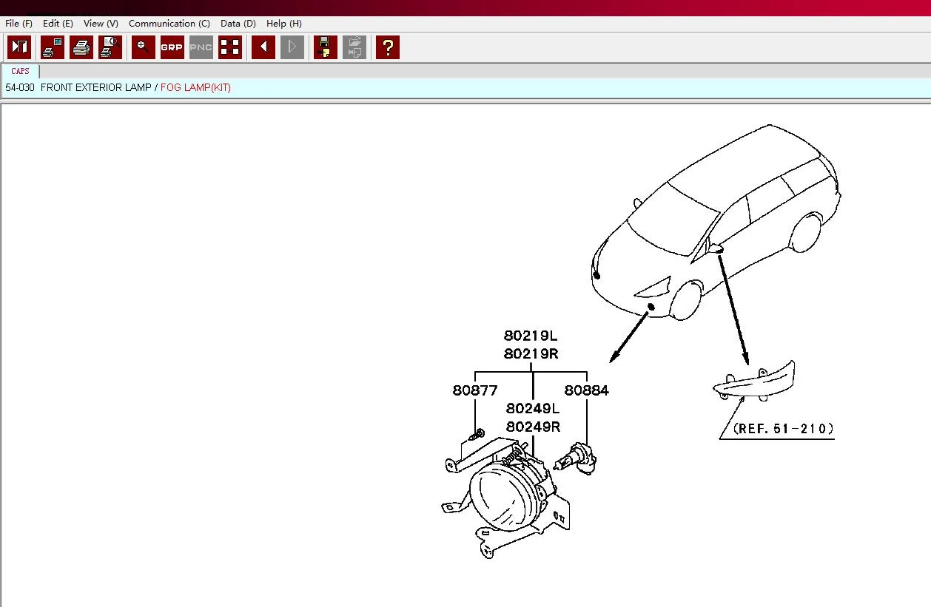Click the greyed forward arrow icon
Viewport: 931px width, 607px height.
coord(292,47)
